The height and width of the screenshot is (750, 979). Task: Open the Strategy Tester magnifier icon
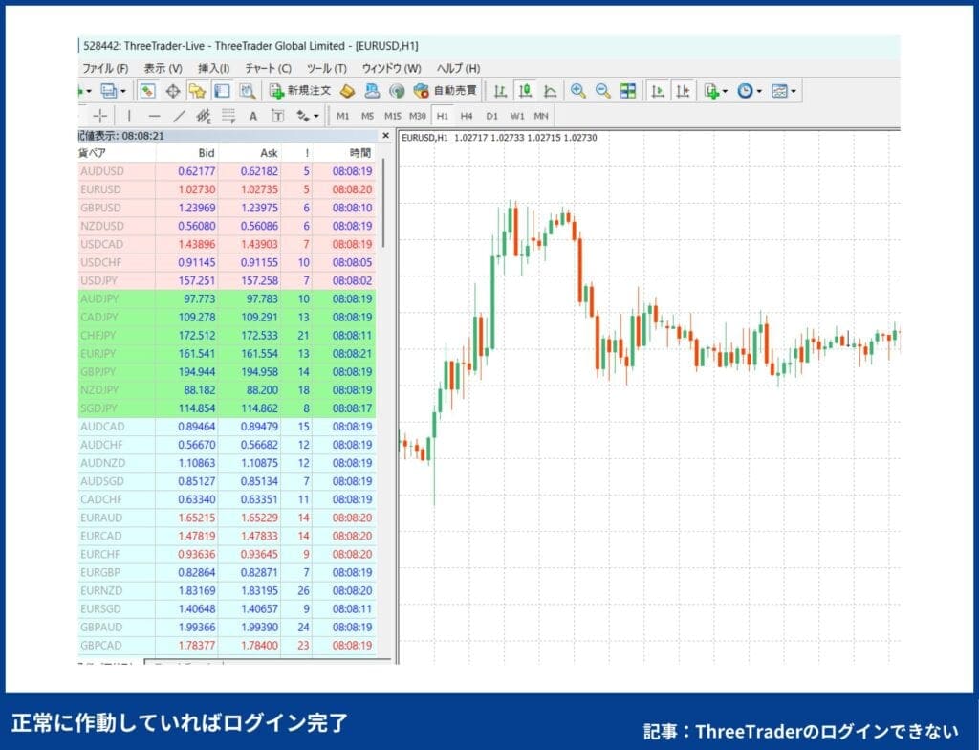click(x=248, y=91)
